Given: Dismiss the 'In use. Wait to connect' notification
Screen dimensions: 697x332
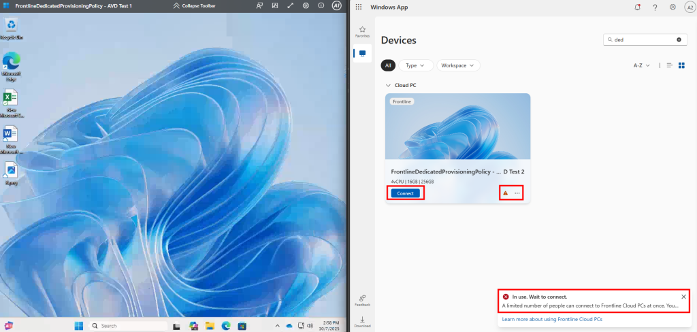Looking at the screenshot, I should (683, 297).
